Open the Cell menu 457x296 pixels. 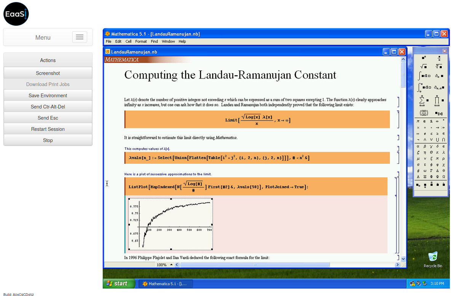129,42
